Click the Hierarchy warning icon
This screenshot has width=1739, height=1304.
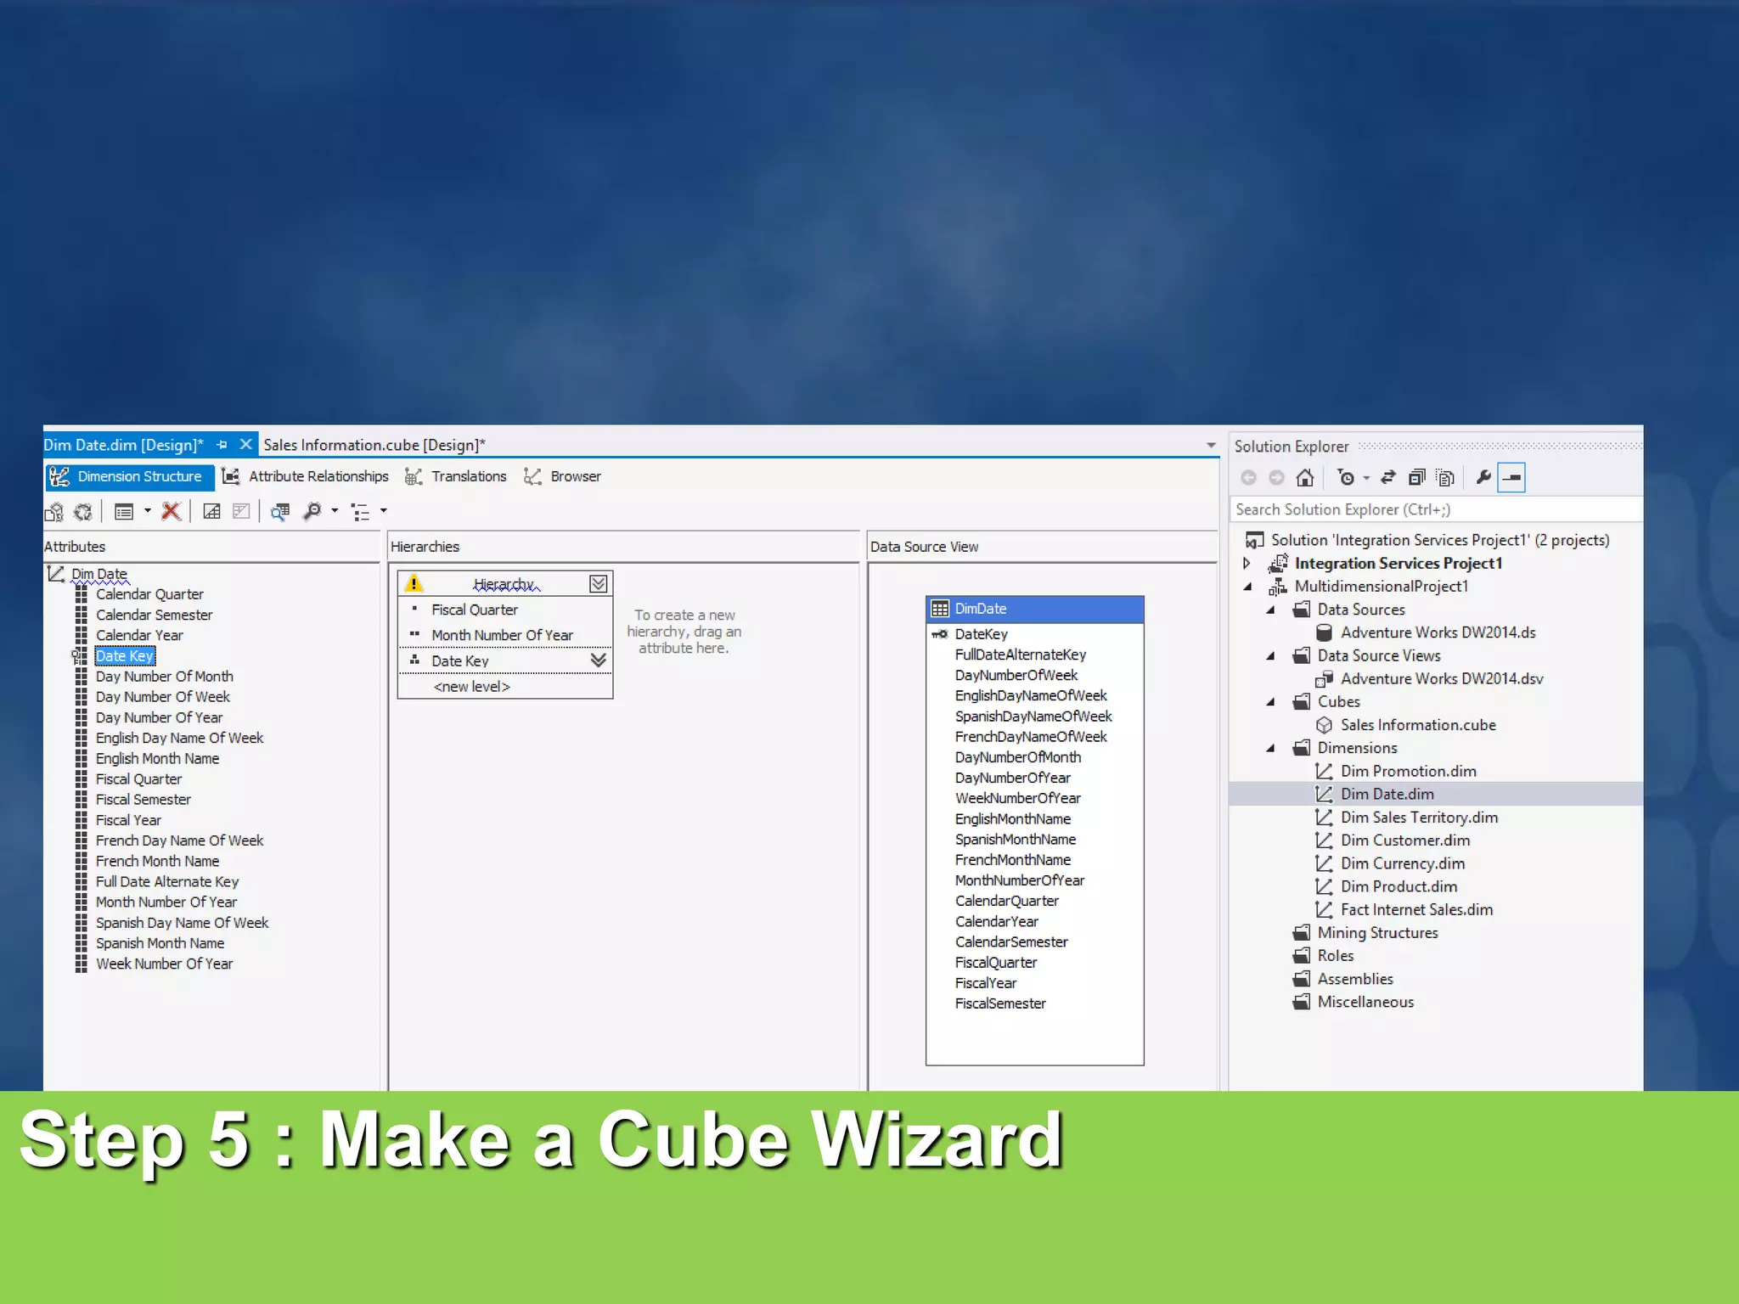(414, 583)
